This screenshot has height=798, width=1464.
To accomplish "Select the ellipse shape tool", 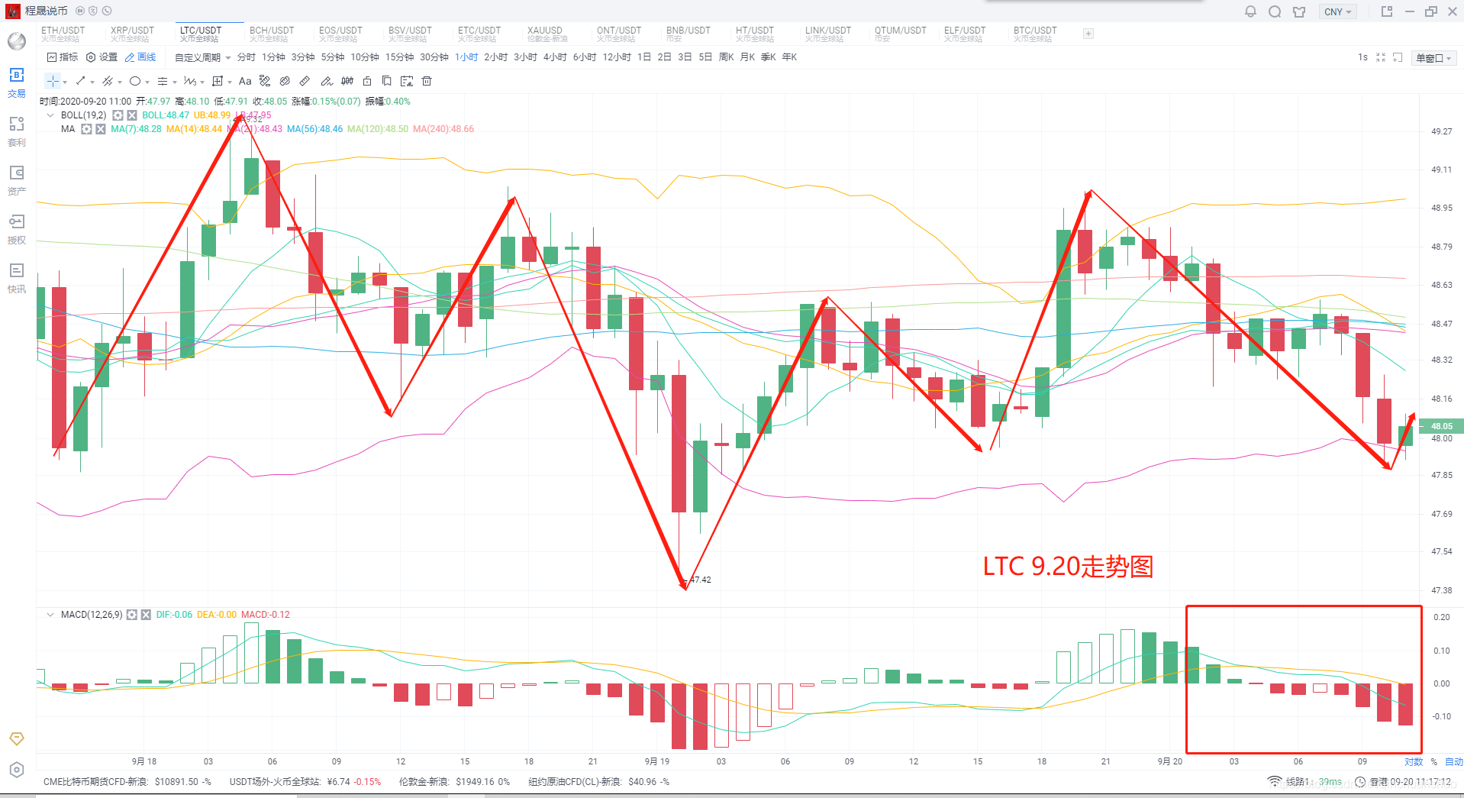I will point(135,81).
